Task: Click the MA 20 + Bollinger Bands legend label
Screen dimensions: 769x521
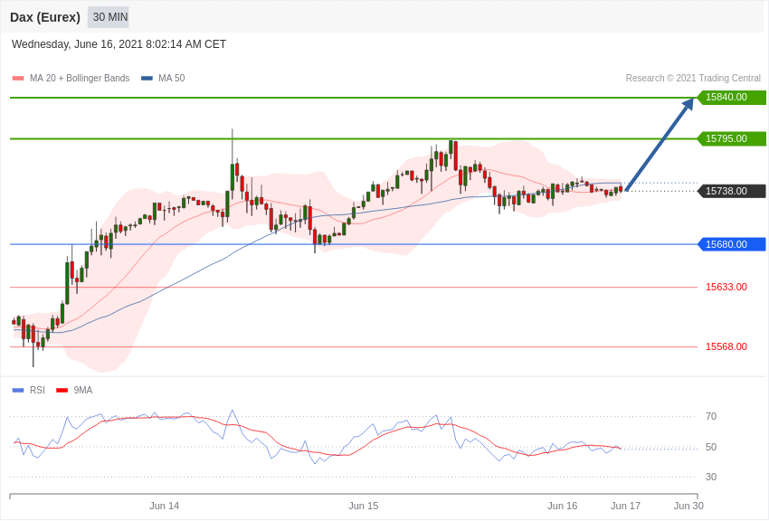Action: [x=80, y=79]
